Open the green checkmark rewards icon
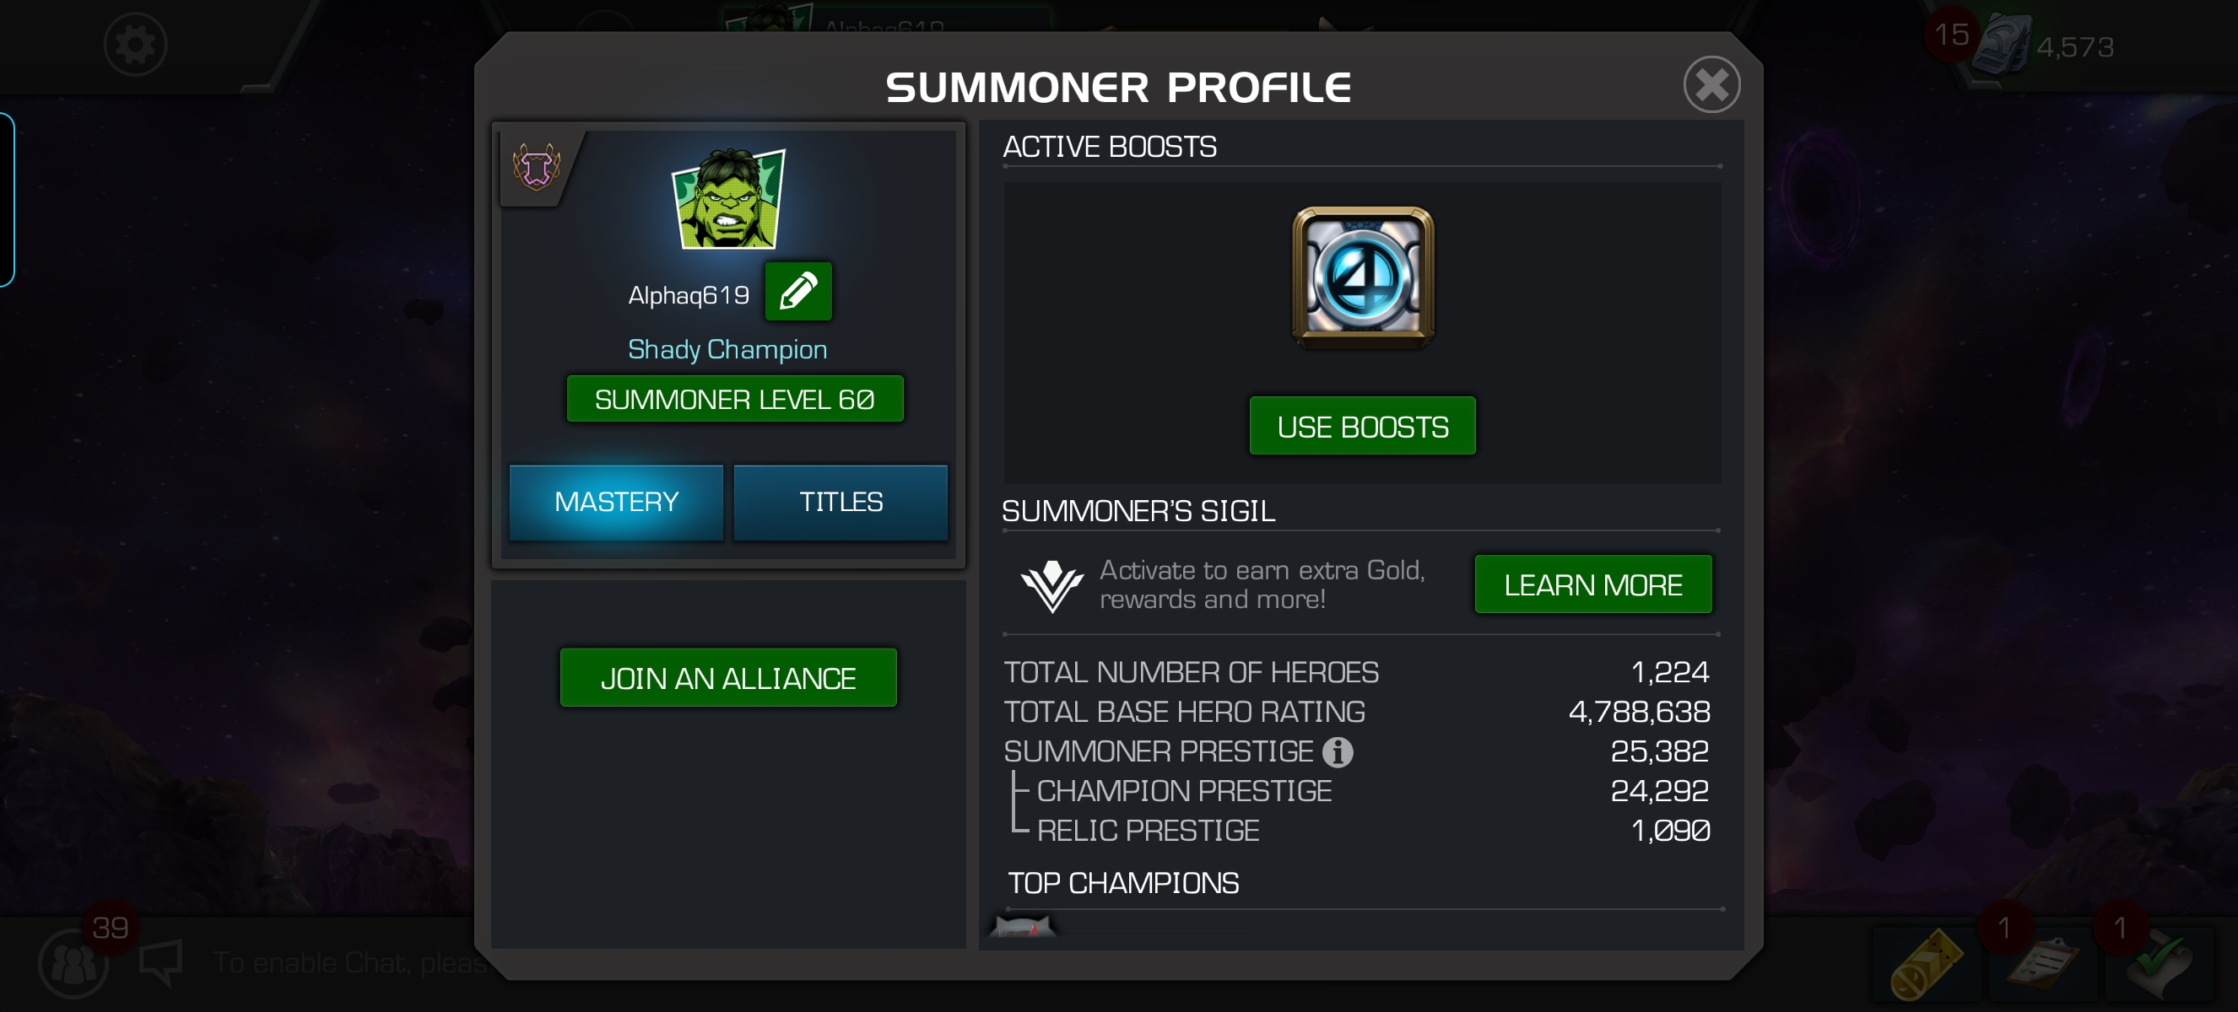The image size is (2238, 1012). pos(2158,964)
